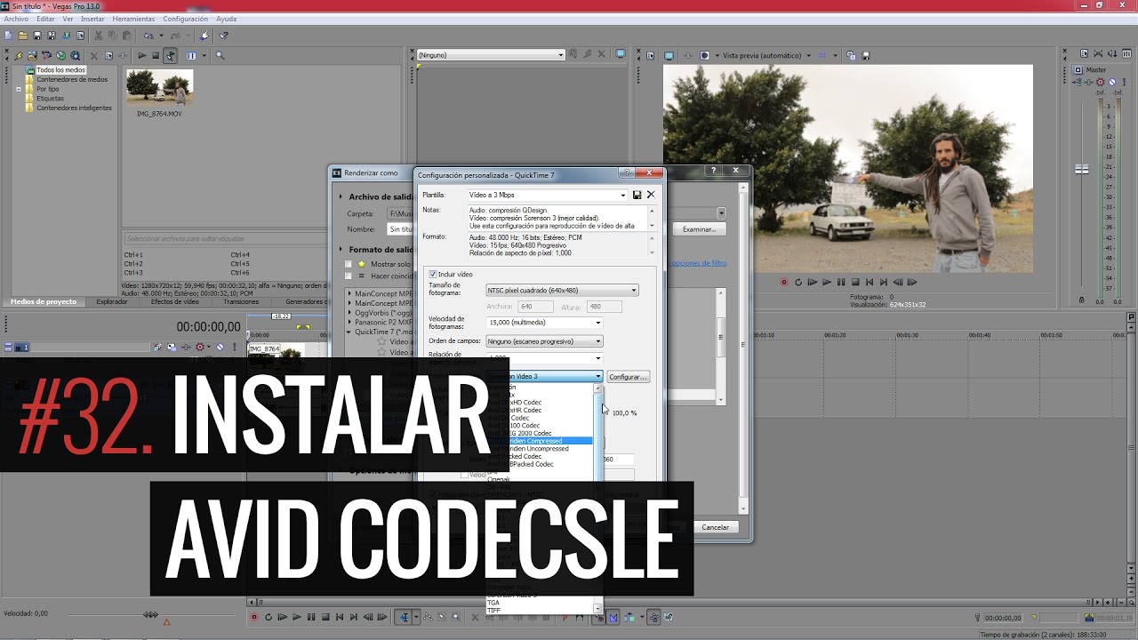The height and width of the screenshot is (640, 1138).
Task: Open the Orden de campos dropdown
Action: coord(544,341)
